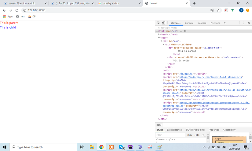Screen dimensions: 252x151
Task: Open a new browser tab
Action: (x=194, y=3)
